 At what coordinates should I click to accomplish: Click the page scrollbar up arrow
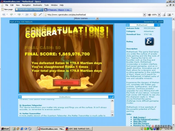tap(174, 19)
